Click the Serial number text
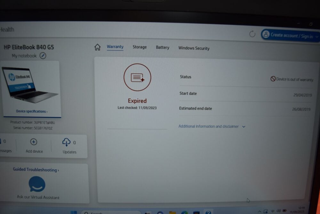 click(33, 128)
